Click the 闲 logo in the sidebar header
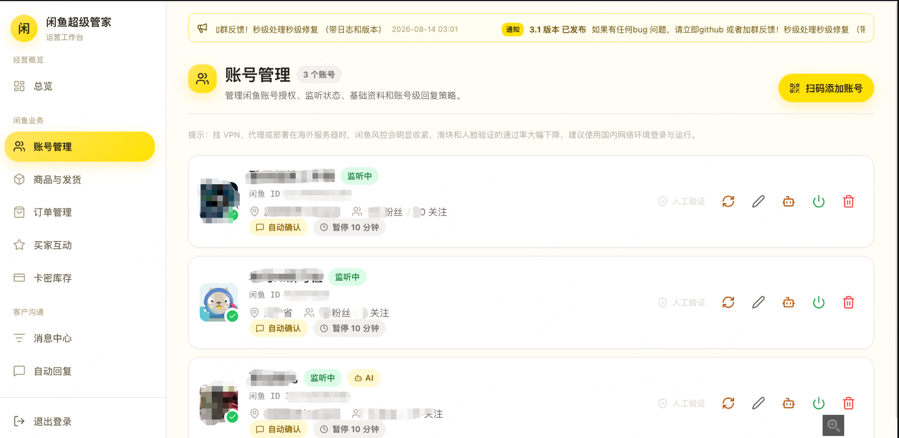899x438 pixels. coord(24,28)
